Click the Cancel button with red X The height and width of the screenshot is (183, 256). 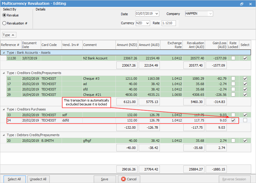[x=129, y=179]
